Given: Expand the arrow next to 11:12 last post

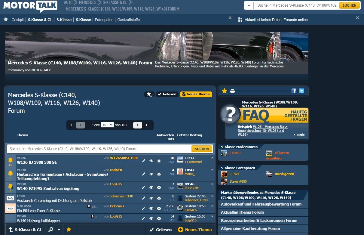Looking at the screenshot, I should point(212,158).
